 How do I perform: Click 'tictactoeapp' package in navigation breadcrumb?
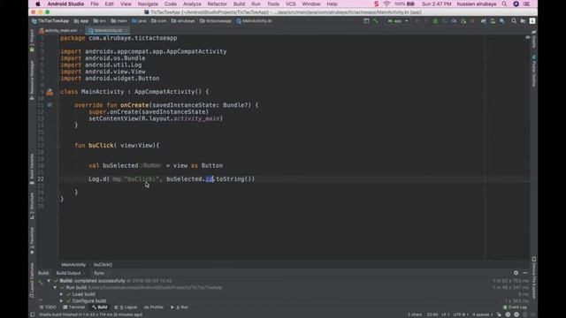[x=216, y=21]
